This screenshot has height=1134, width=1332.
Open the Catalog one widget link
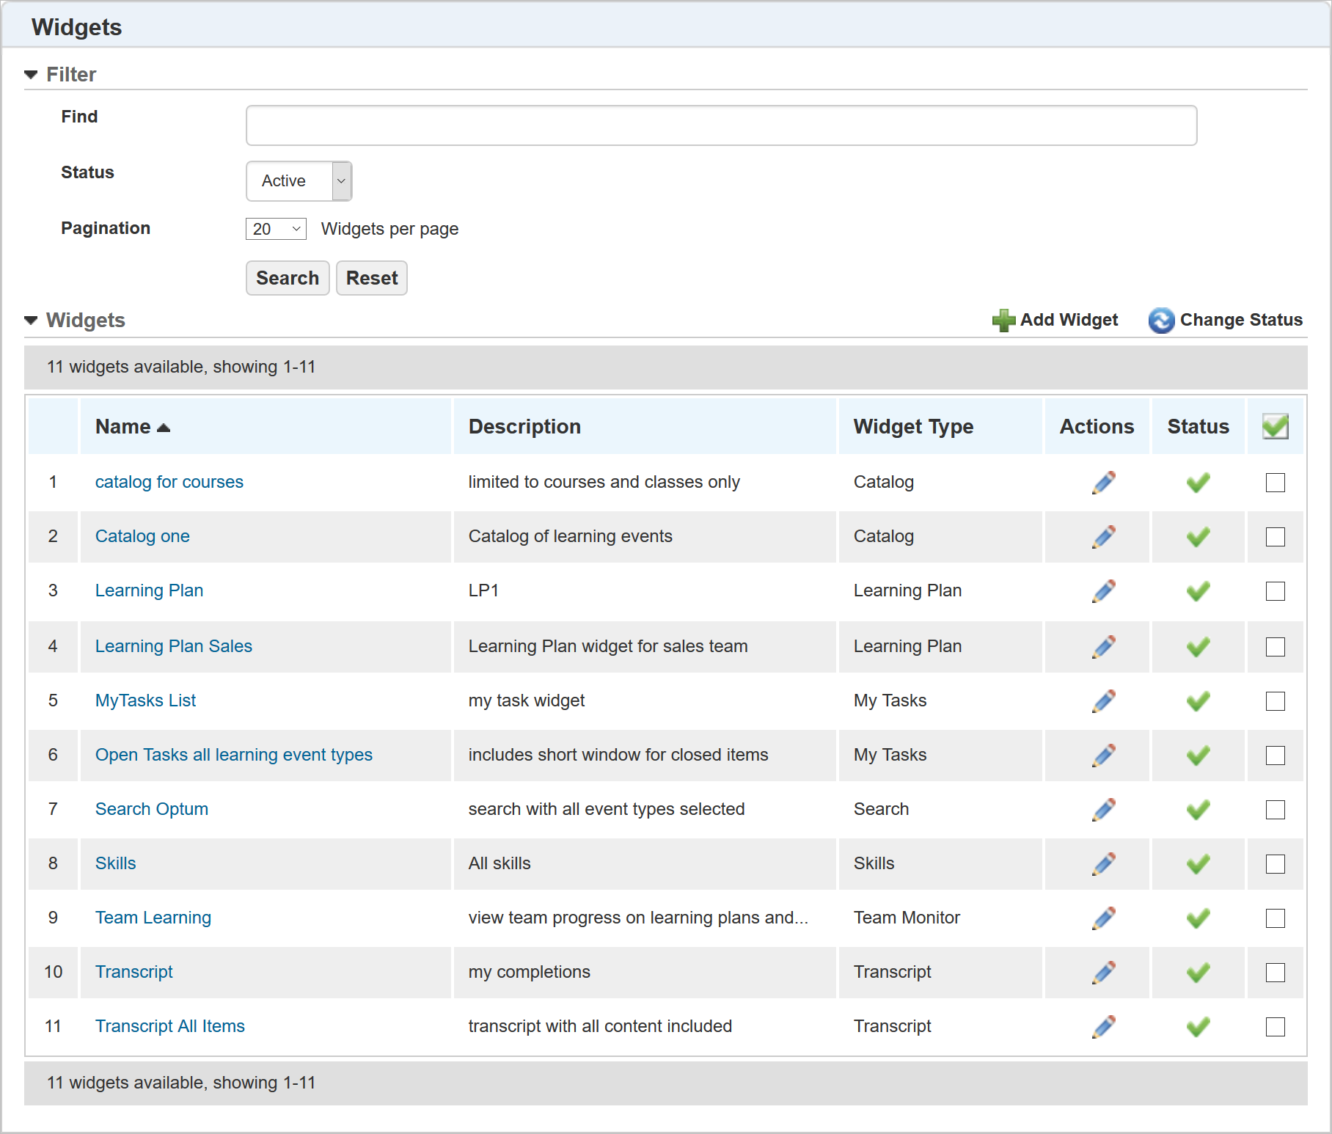[x=142, y=536]
